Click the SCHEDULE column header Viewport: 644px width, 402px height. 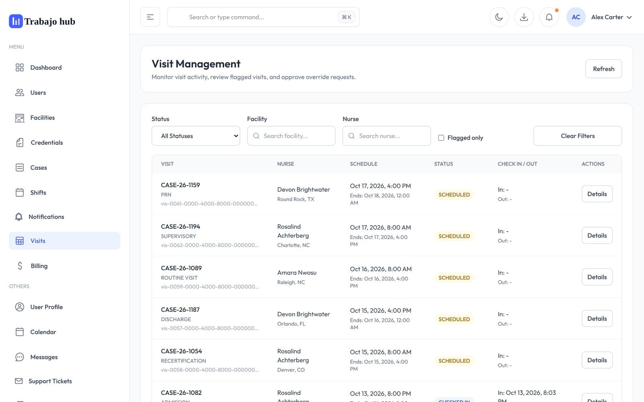tap(363, 164)
